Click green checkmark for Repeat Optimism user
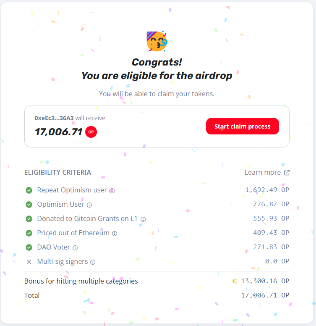Viewport: 316px width, 326px height. click(29, 190)
